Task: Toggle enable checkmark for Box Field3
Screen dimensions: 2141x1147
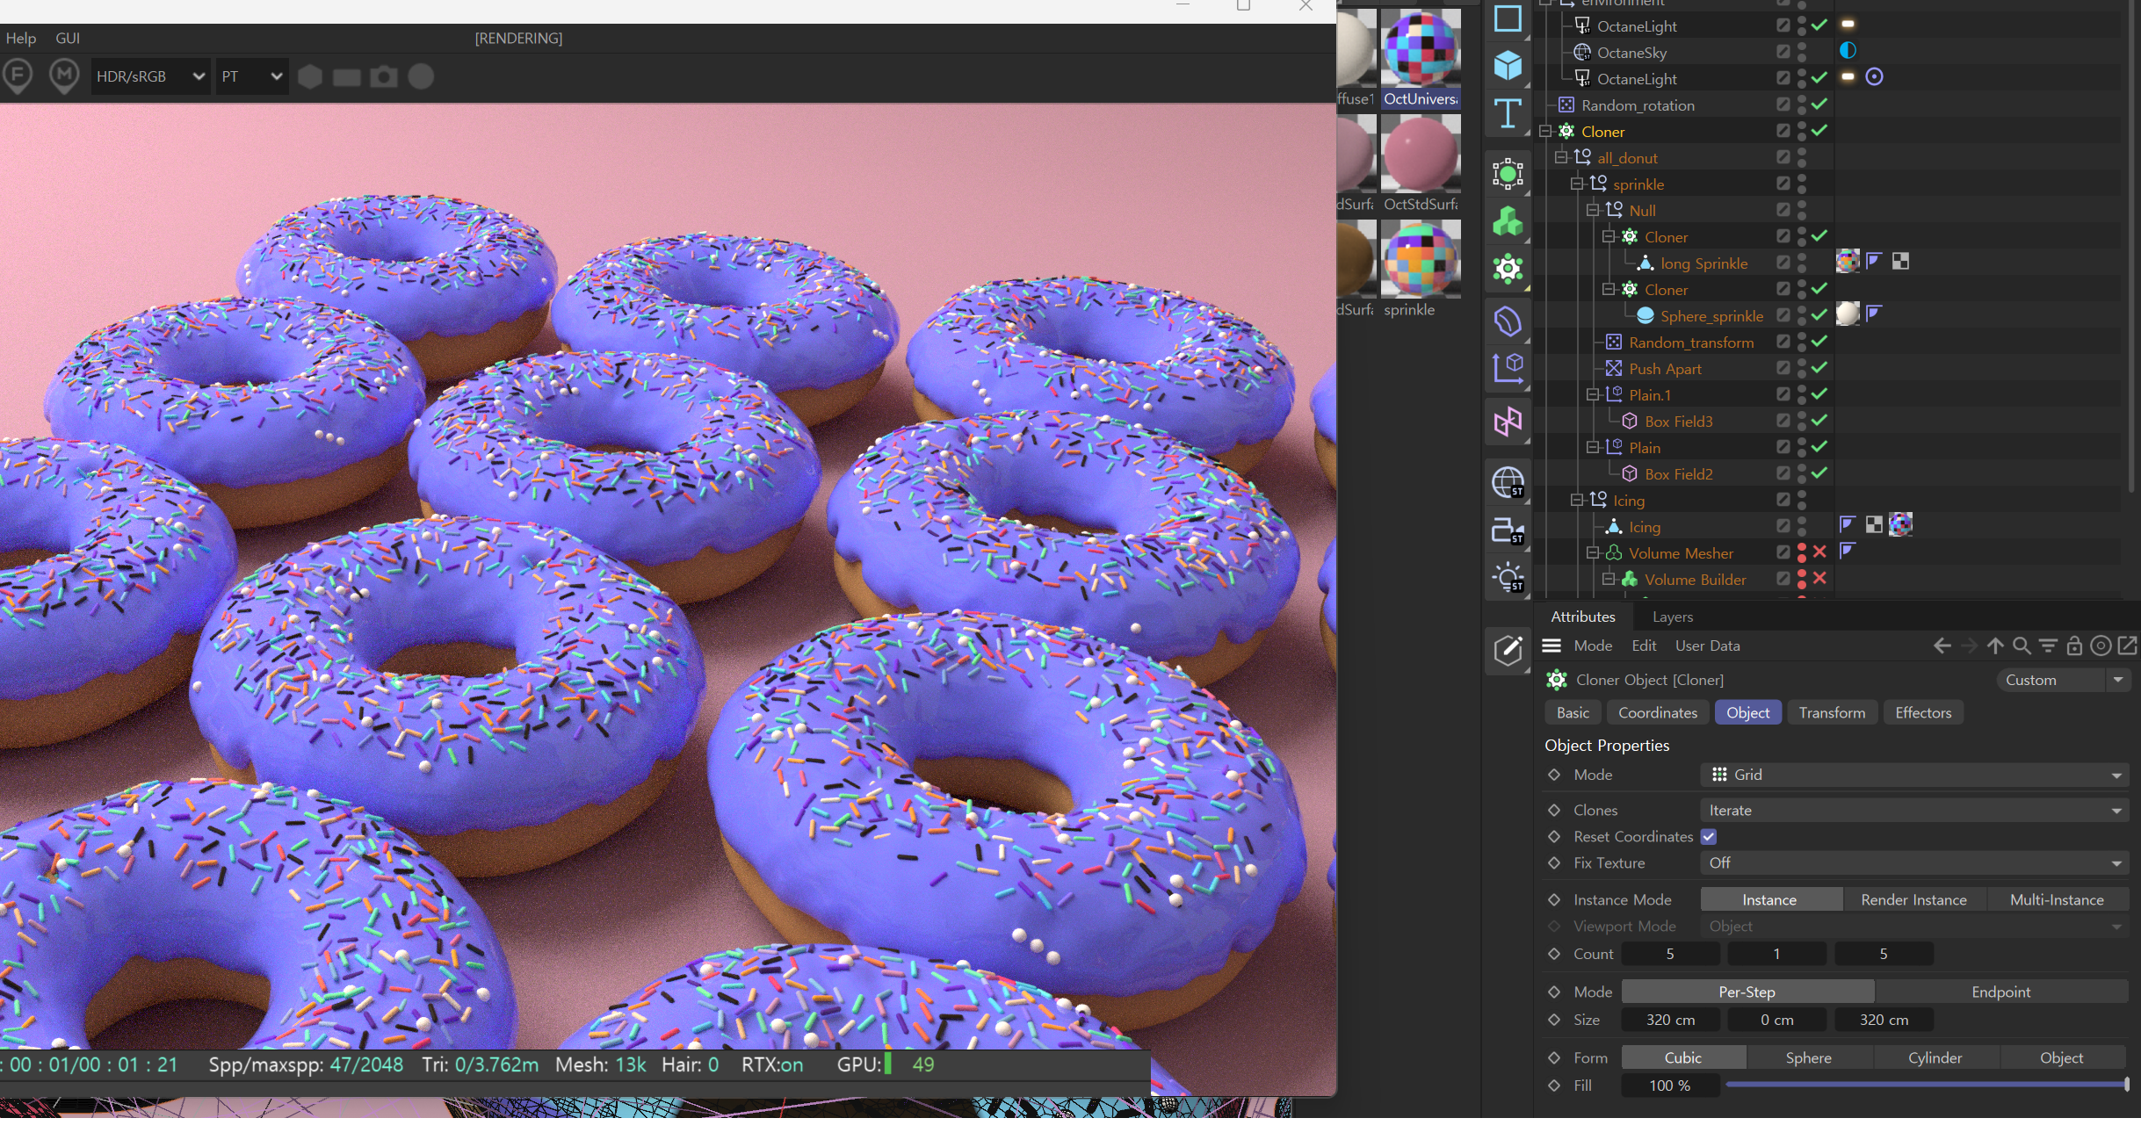Action: click(1819, 421)
